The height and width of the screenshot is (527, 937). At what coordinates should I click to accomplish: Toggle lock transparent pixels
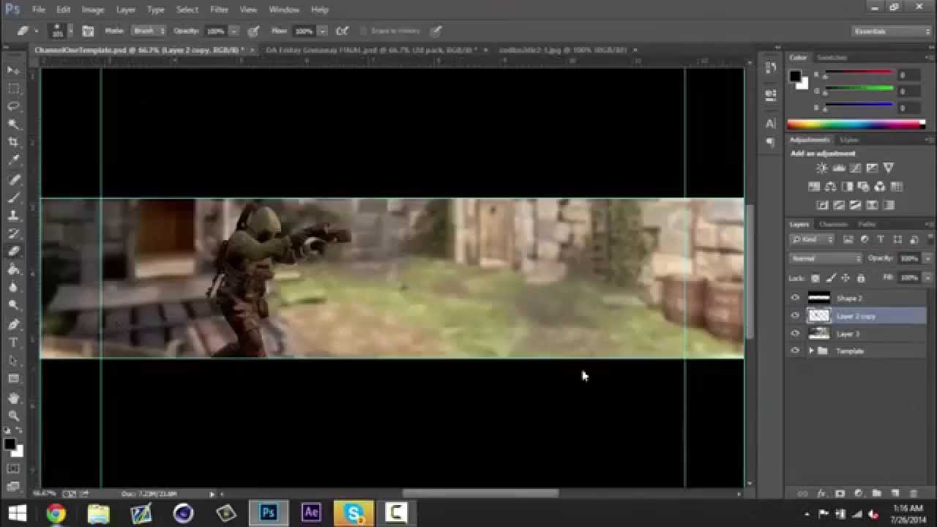pos(815,278)
